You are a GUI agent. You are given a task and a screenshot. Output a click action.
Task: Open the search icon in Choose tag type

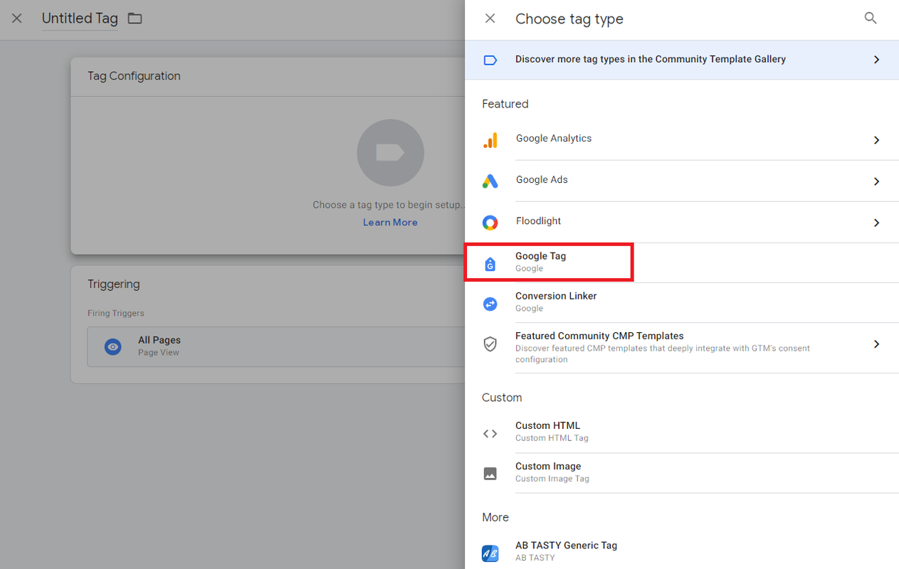[870, 18]
